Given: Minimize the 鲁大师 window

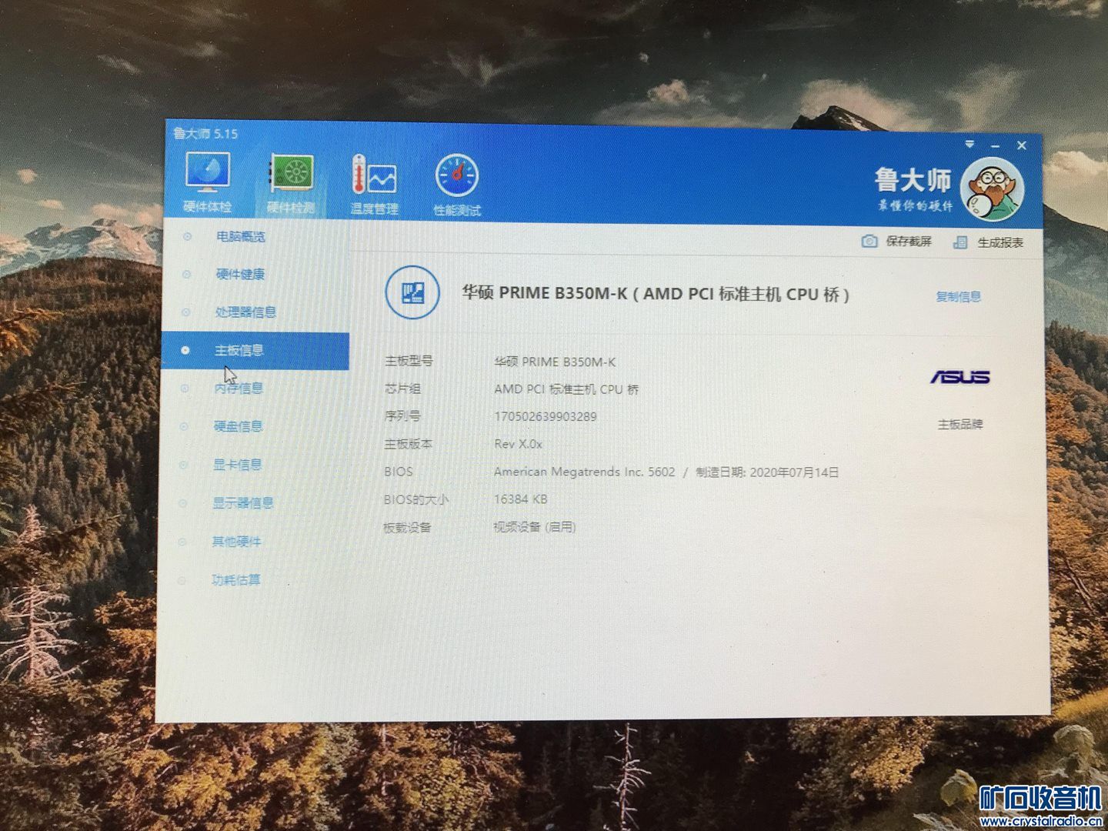Looking at the screenshot, I should click(x=995, y=145).
